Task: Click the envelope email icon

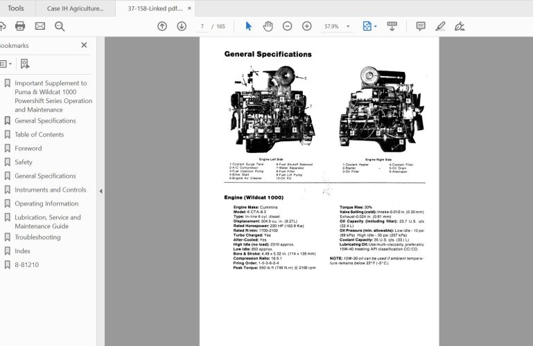Action: click(x=40, y=26)
